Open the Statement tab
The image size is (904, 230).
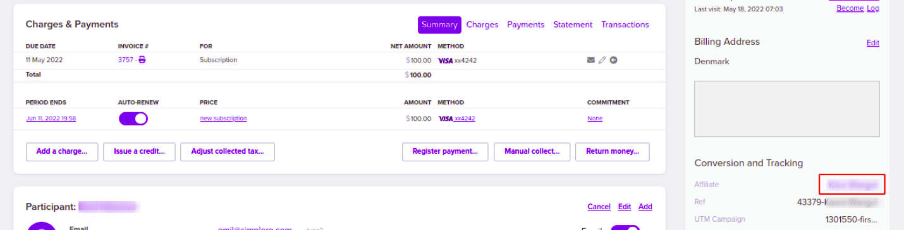click(573, 25)
